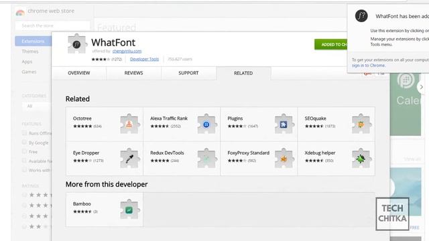Toggle the Available for Android checkbox
429x241 pixels.
point(24,161)
